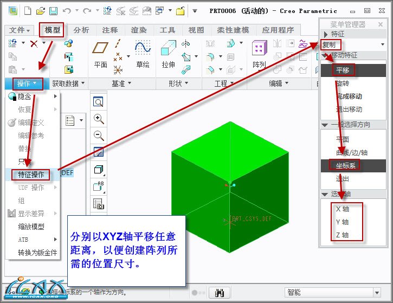Screen dimensions: 393x303
Task: Click the Redo arrow icon
Action: coord(87,11)
